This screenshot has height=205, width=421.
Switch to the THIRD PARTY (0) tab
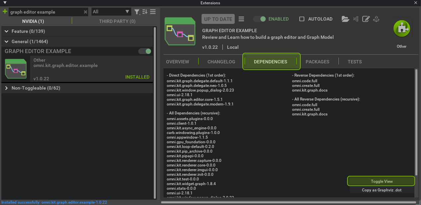[117, 21]
